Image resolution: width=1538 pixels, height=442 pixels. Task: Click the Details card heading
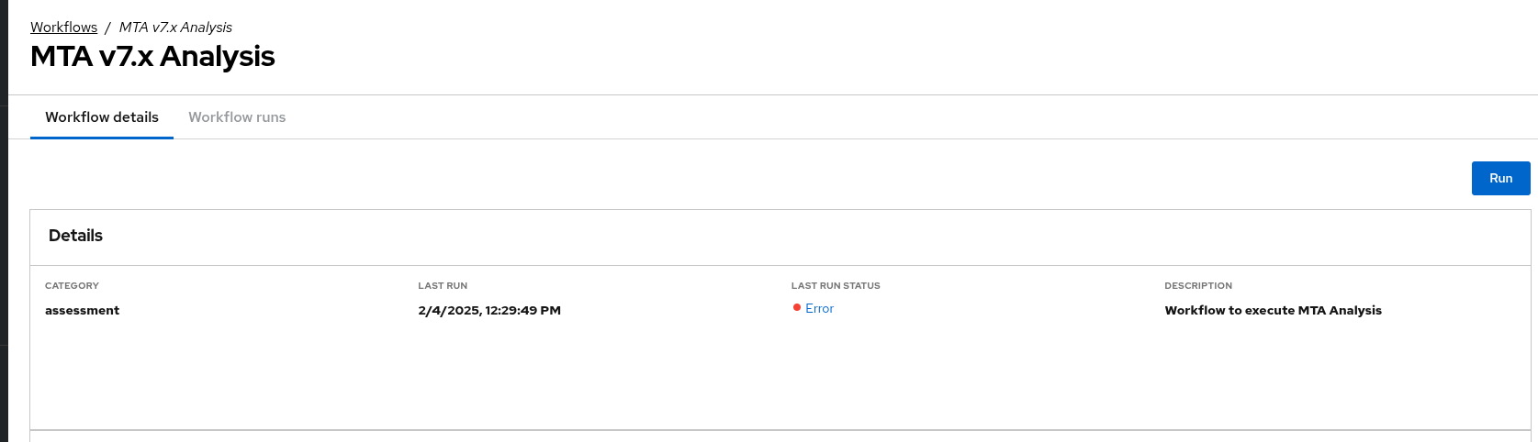click(75, 236)
